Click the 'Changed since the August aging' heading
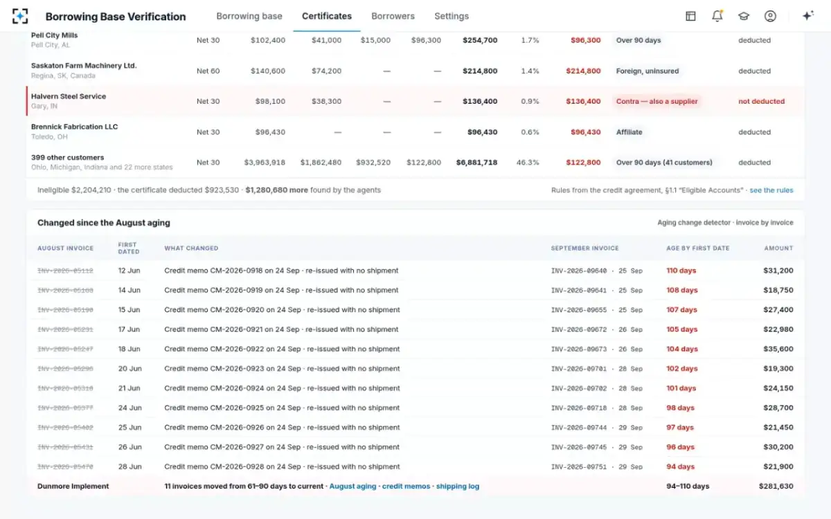 point(104,223)
